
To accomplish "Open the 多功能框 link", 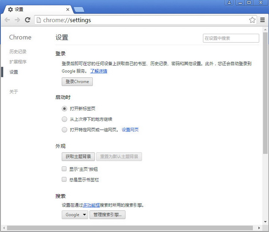I will pyautogui.click(x=91, y=205).
